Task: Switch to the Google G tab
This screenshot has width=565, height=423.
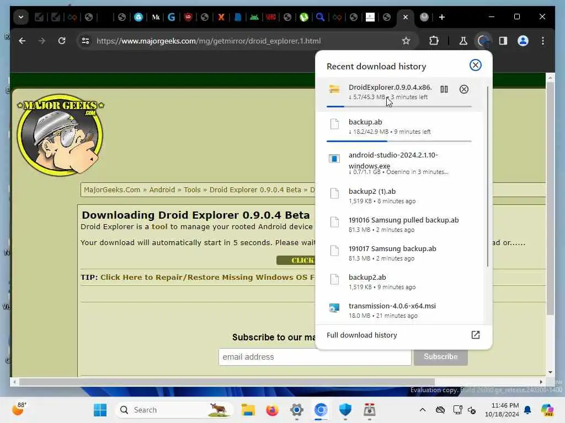Action: [x=172, y=17]
